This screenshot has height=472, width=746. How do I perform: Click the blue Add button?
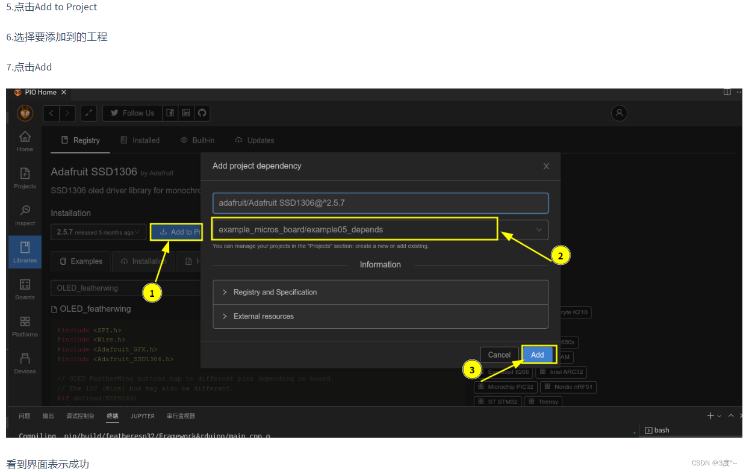pyautogui.click(x=538, y=355)
